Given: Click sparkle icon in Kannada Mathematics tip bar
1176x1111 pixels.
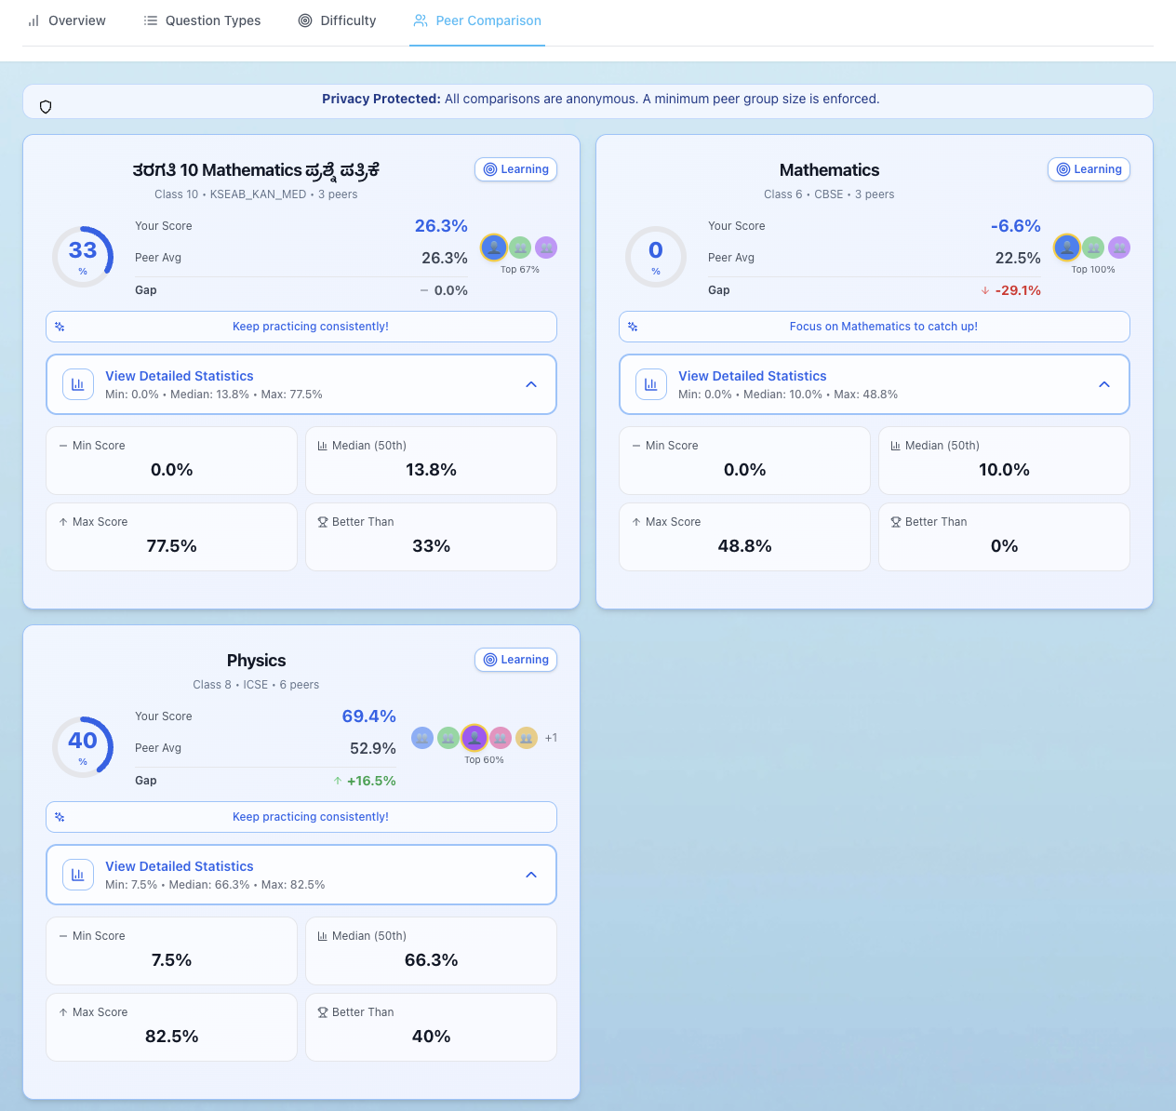Looking at the screenshot, I should tap(60, 327).
